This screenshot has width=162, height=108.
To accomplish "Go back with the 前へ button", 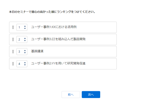I will click(x=71, y=94).
